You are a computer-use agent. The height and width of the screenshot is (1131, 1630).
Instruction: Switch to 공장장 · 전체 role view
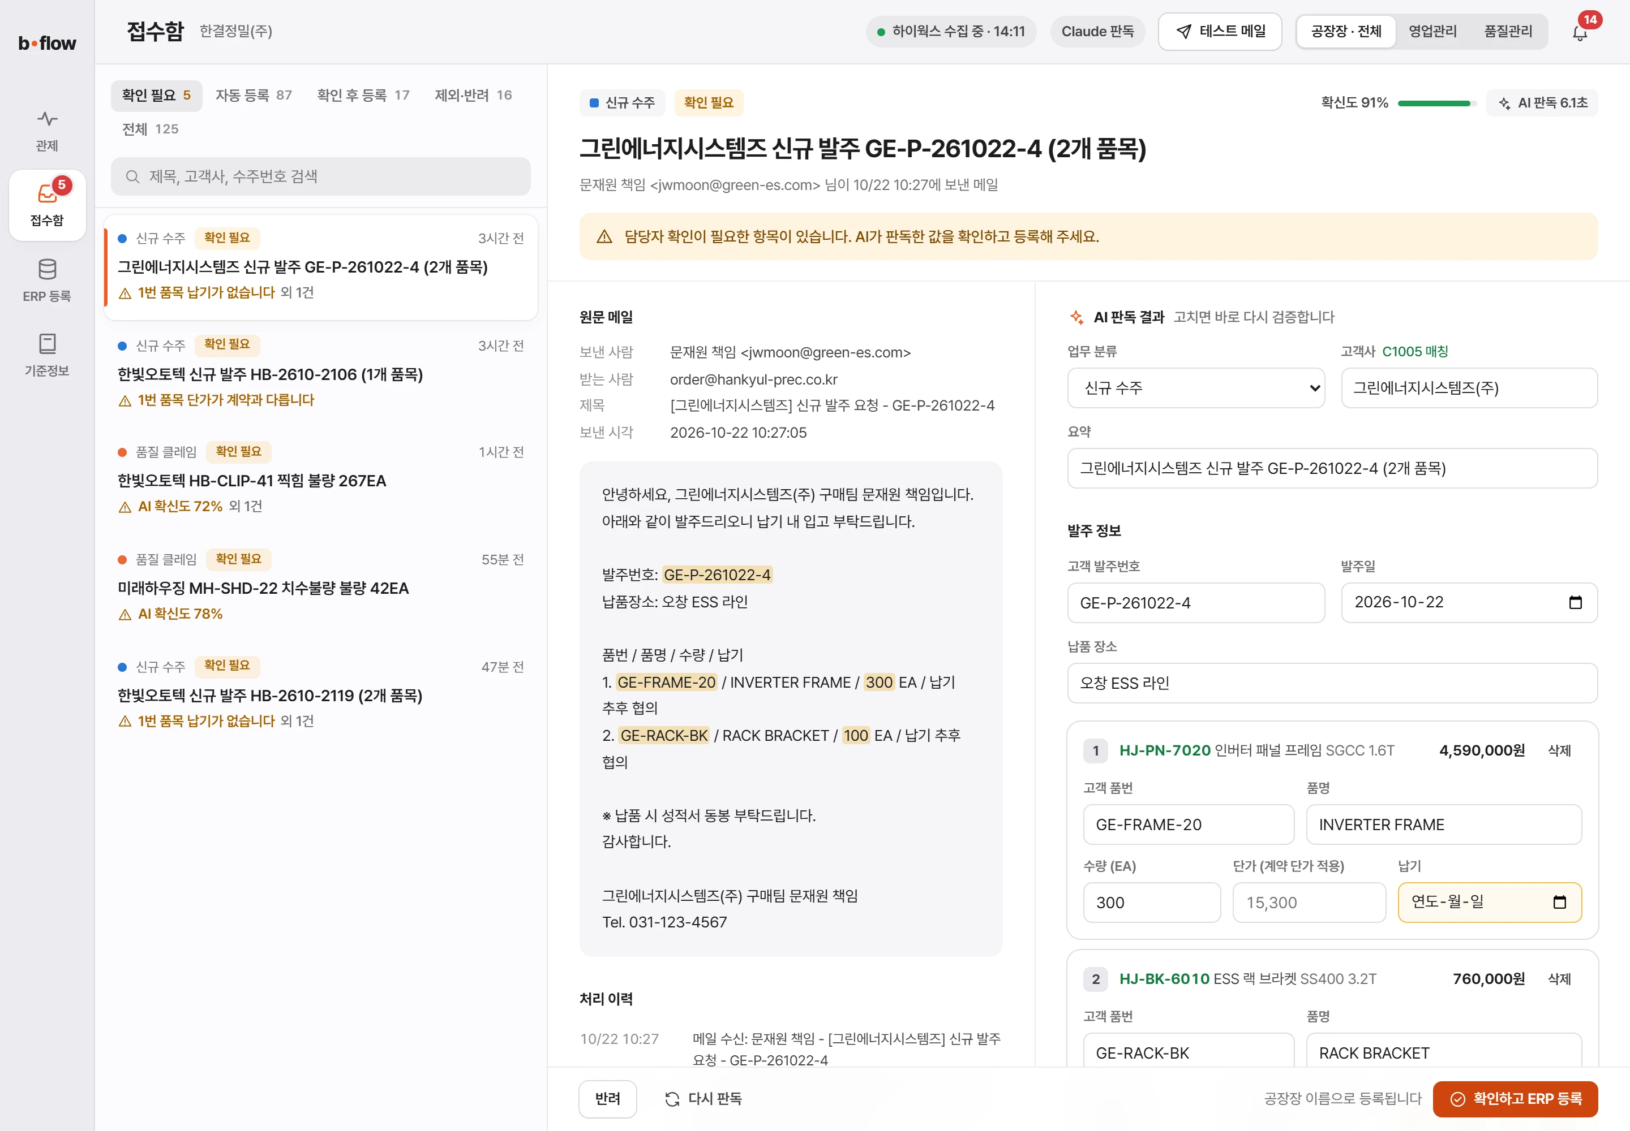click(x=1346, y=32)
